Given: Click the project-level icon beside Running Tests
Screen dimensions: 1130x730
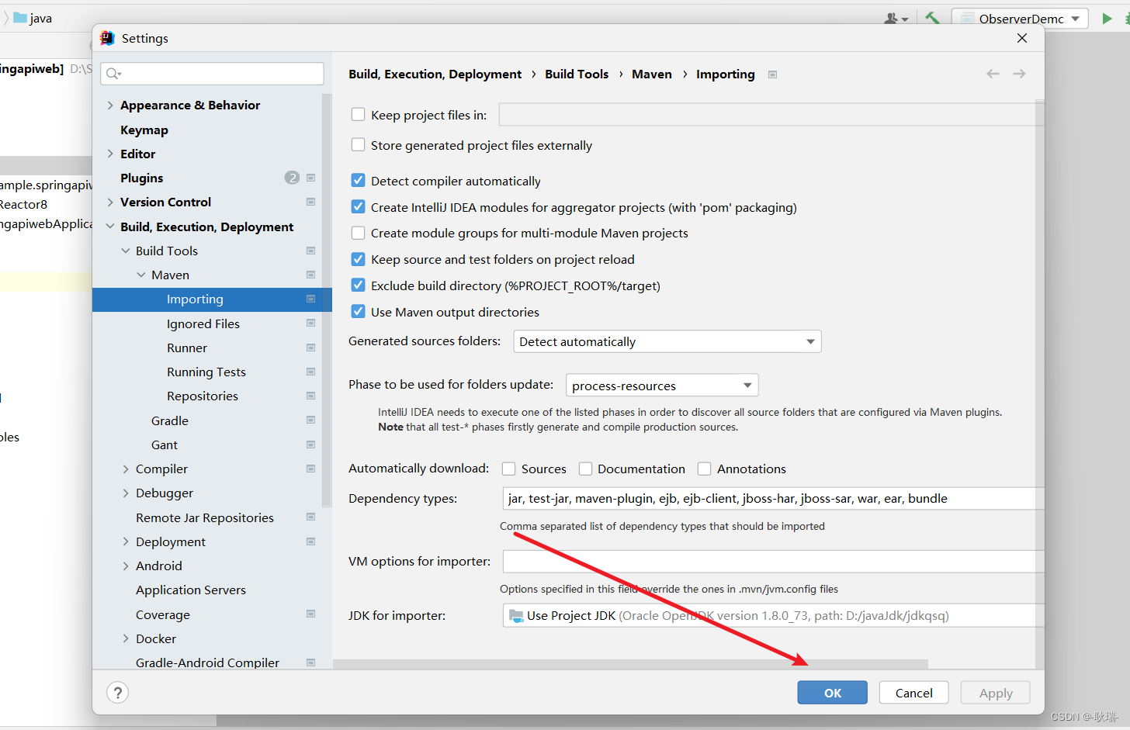Looking at the screenshot, I should (x=310, y=372).
